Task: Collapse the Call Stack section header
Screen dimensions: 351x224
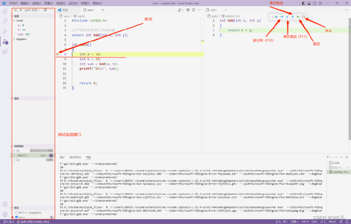Action: tap(32, 146)
